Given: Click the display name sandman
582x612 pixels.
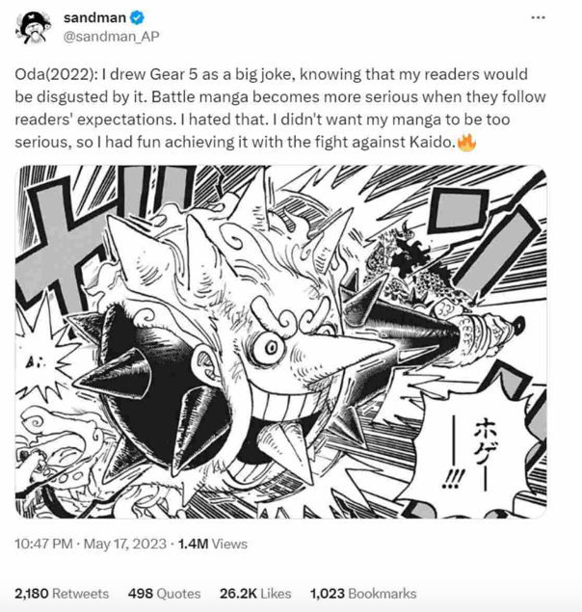Looking at the screenshot, I should pos(94,17).
